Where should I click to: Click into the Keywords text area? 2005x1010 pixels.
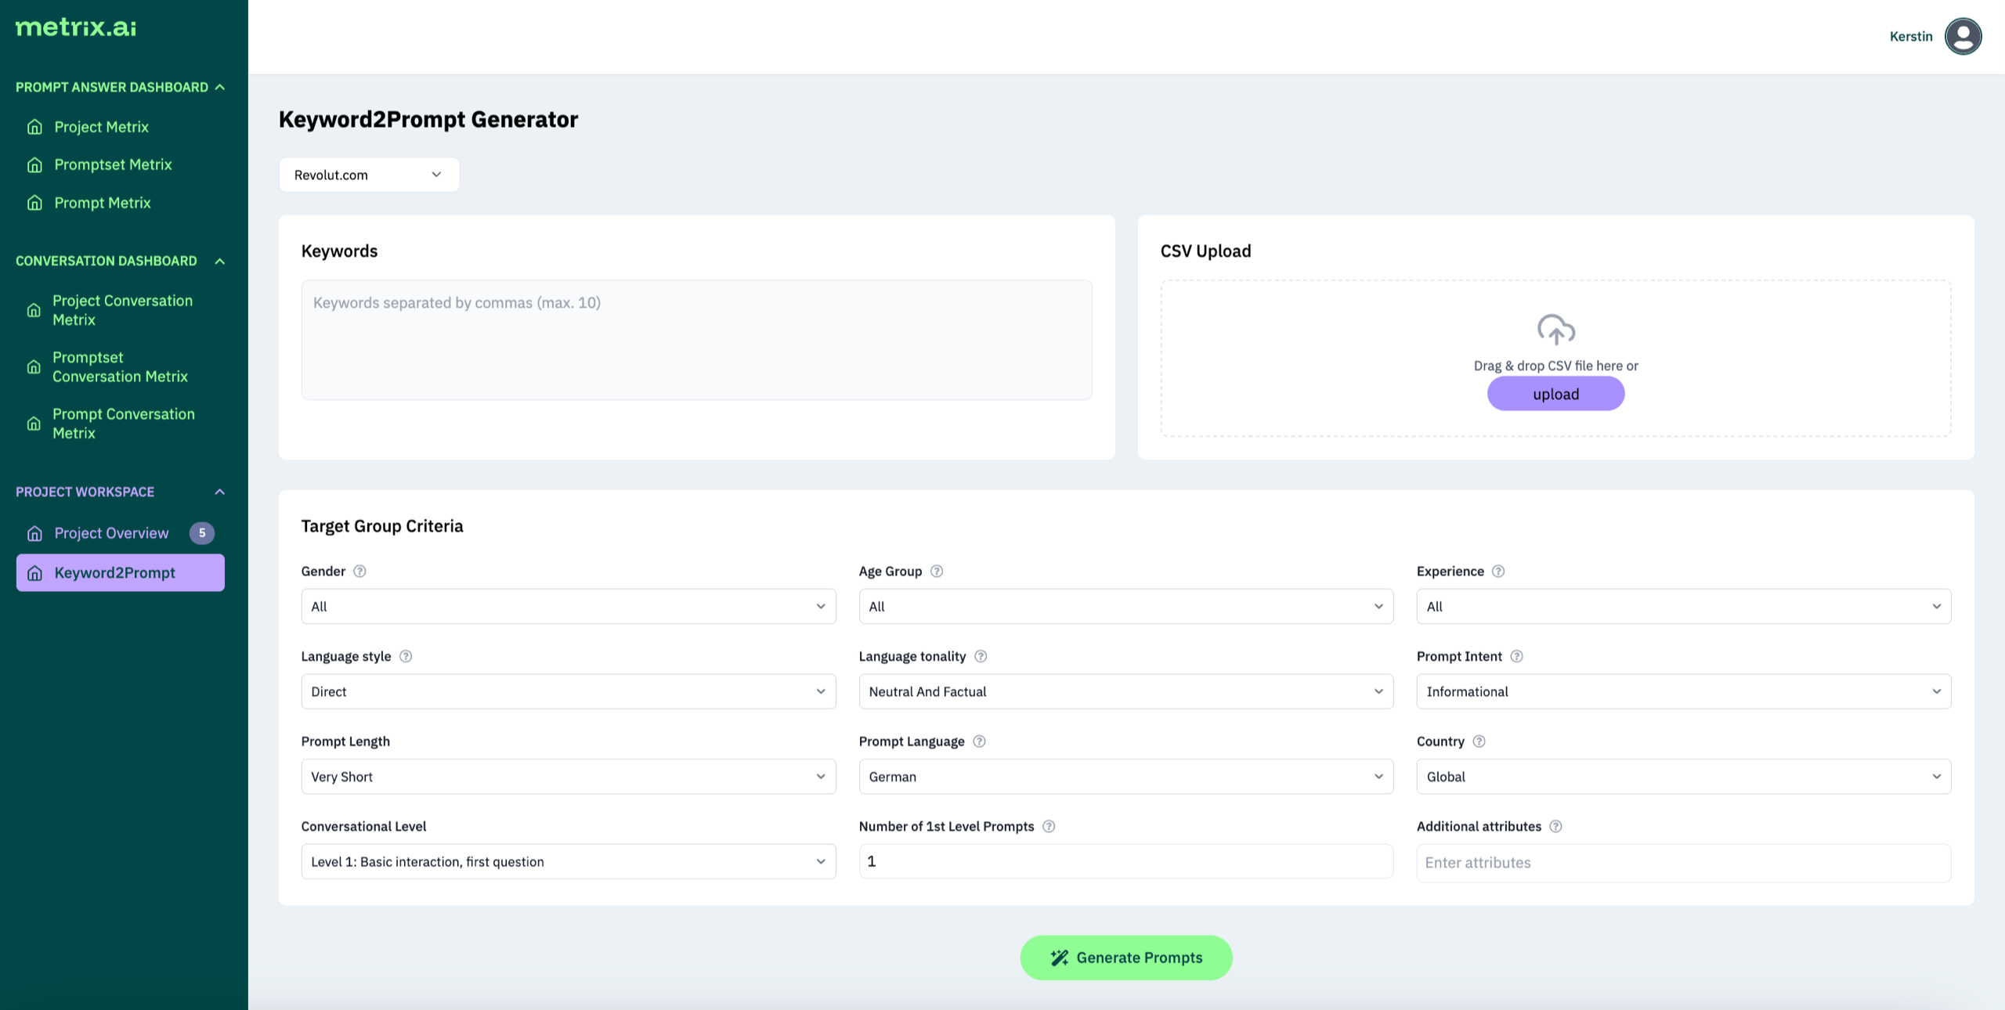coord(696,340)
